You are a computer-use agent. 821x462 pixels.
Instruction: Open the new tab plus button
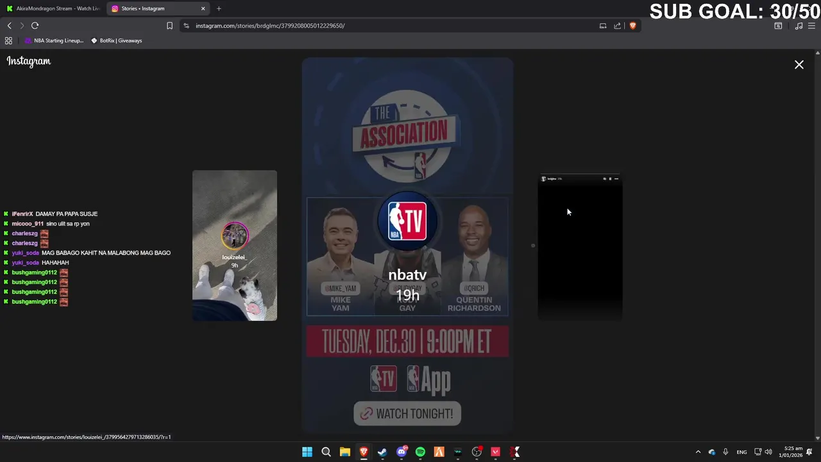click(219, 8)
